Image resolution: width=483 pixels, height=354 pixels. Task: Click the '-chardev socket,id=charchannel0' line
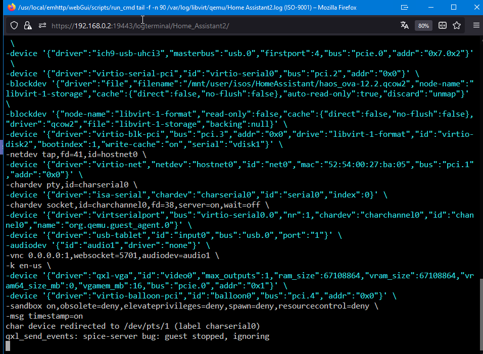(x=137, y=205)
